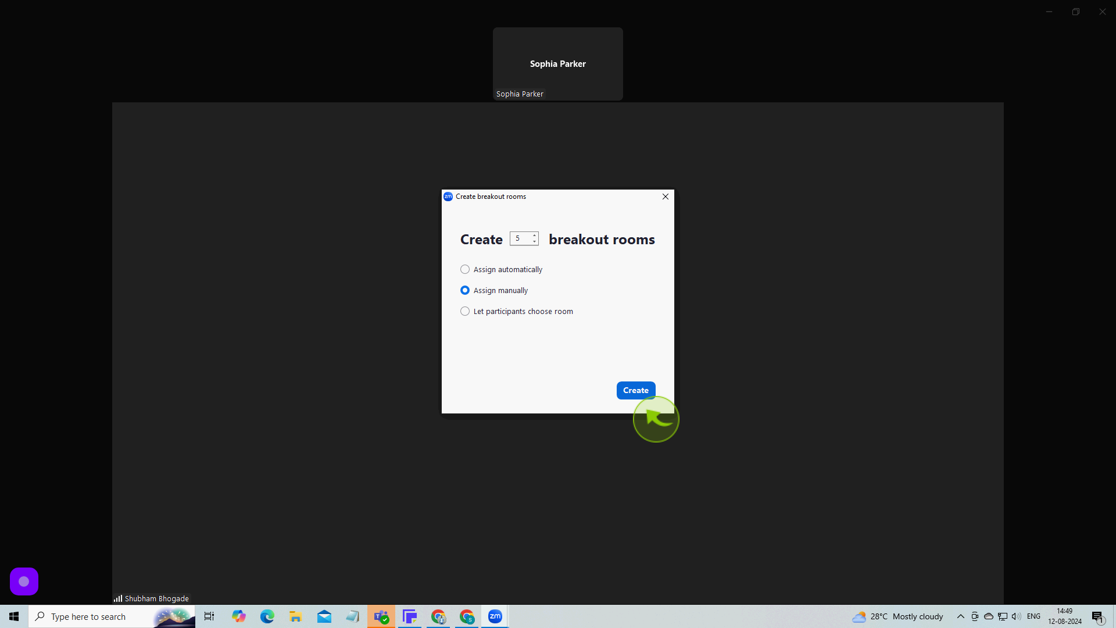Click the recording indicator icon bottom left
Viewport: 1116px width, 628px height.
coord(24,581)
